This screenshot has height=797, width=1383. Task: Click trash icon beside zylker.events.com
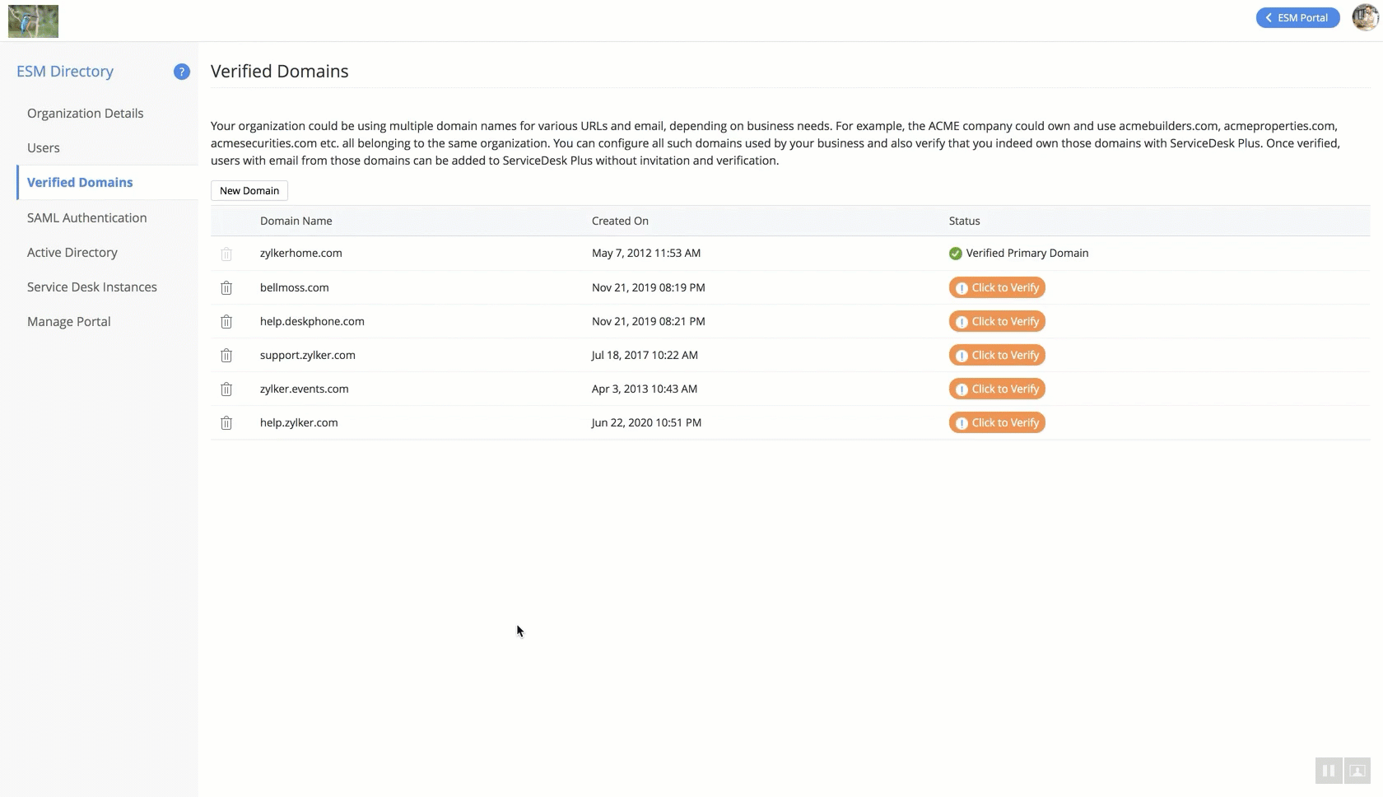(x=226, y=389)
